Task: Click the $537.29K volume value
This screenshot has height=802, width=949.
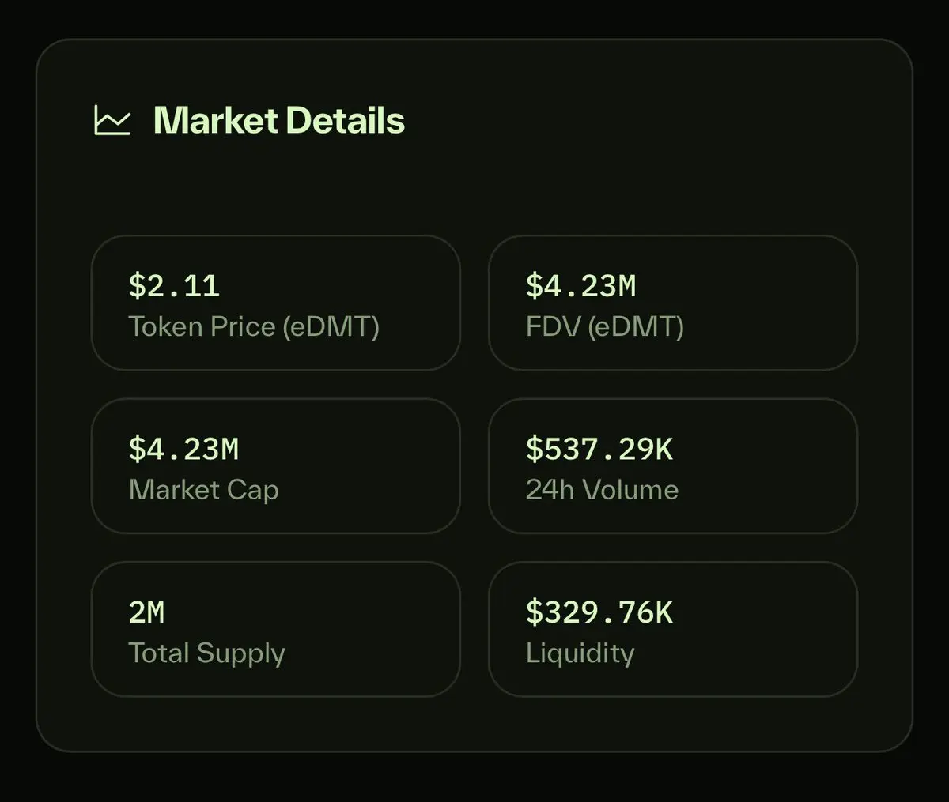Action: [x=599, y=449]
